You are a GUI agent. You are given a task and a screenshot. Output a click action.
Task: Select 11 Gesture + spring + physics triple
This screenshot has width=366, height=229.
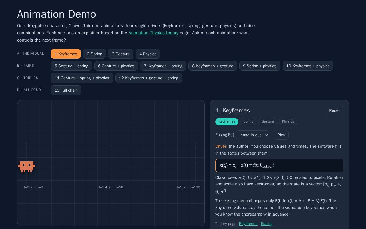pyautogui.click(x=82, y=78)
